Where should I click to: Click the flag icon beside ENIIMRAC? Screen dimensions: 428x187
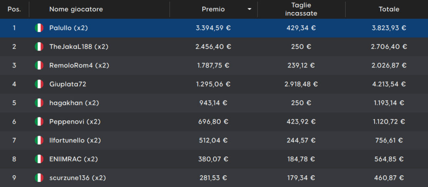point(39,159)
